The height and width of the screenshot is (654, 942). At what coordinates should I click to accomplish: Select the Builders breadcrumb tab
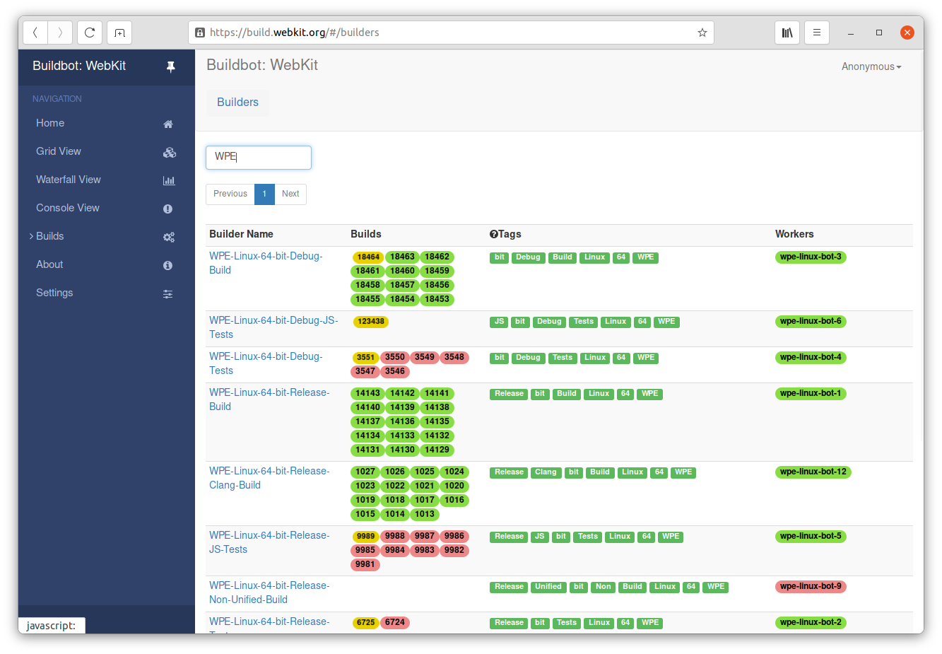tap(237, 102)
